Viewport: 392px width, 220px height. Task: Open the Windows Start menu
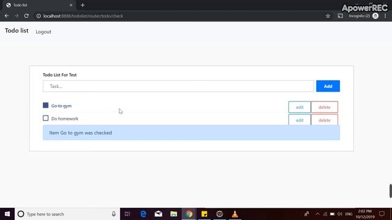pyautogui.click(x=7, y=214)
